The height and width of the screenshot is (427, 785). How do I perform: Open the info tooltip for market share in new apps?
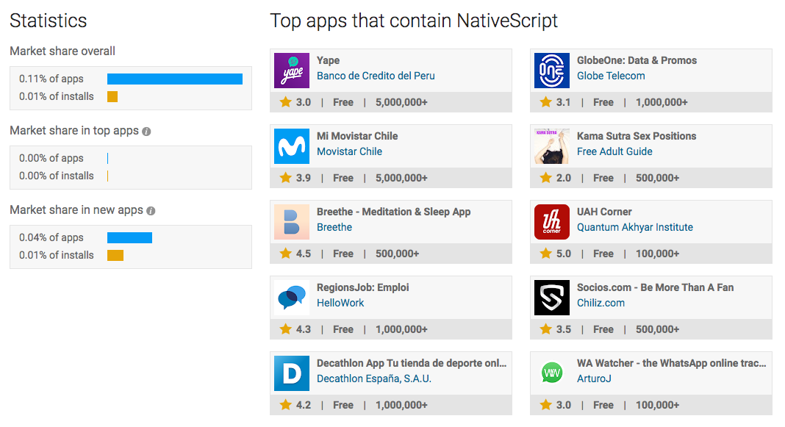(151, 210)
